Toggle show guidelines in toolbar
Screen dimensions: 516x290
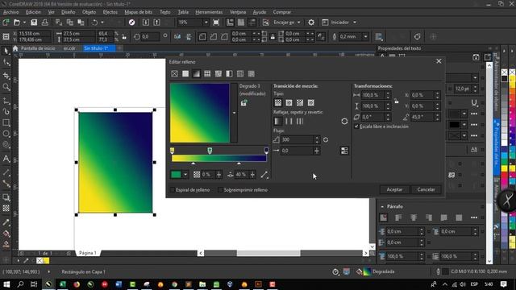pos(252,23)
